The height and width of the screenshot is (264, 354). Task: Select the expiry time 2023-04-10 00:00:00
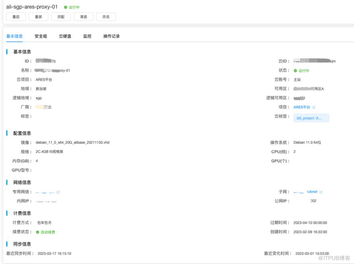[x=310, y=223]
